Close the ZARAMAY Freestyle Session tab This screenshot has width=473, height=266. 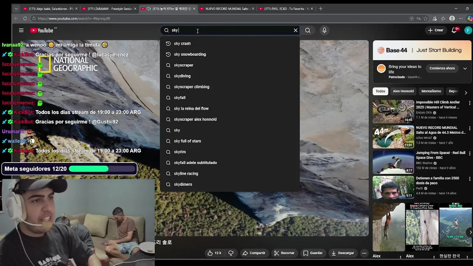[x=135, y=8]
